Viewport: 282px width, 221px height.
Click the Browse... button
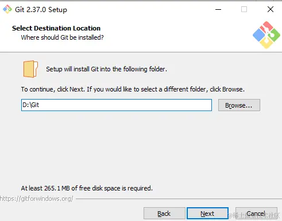[x=239, y=105]
